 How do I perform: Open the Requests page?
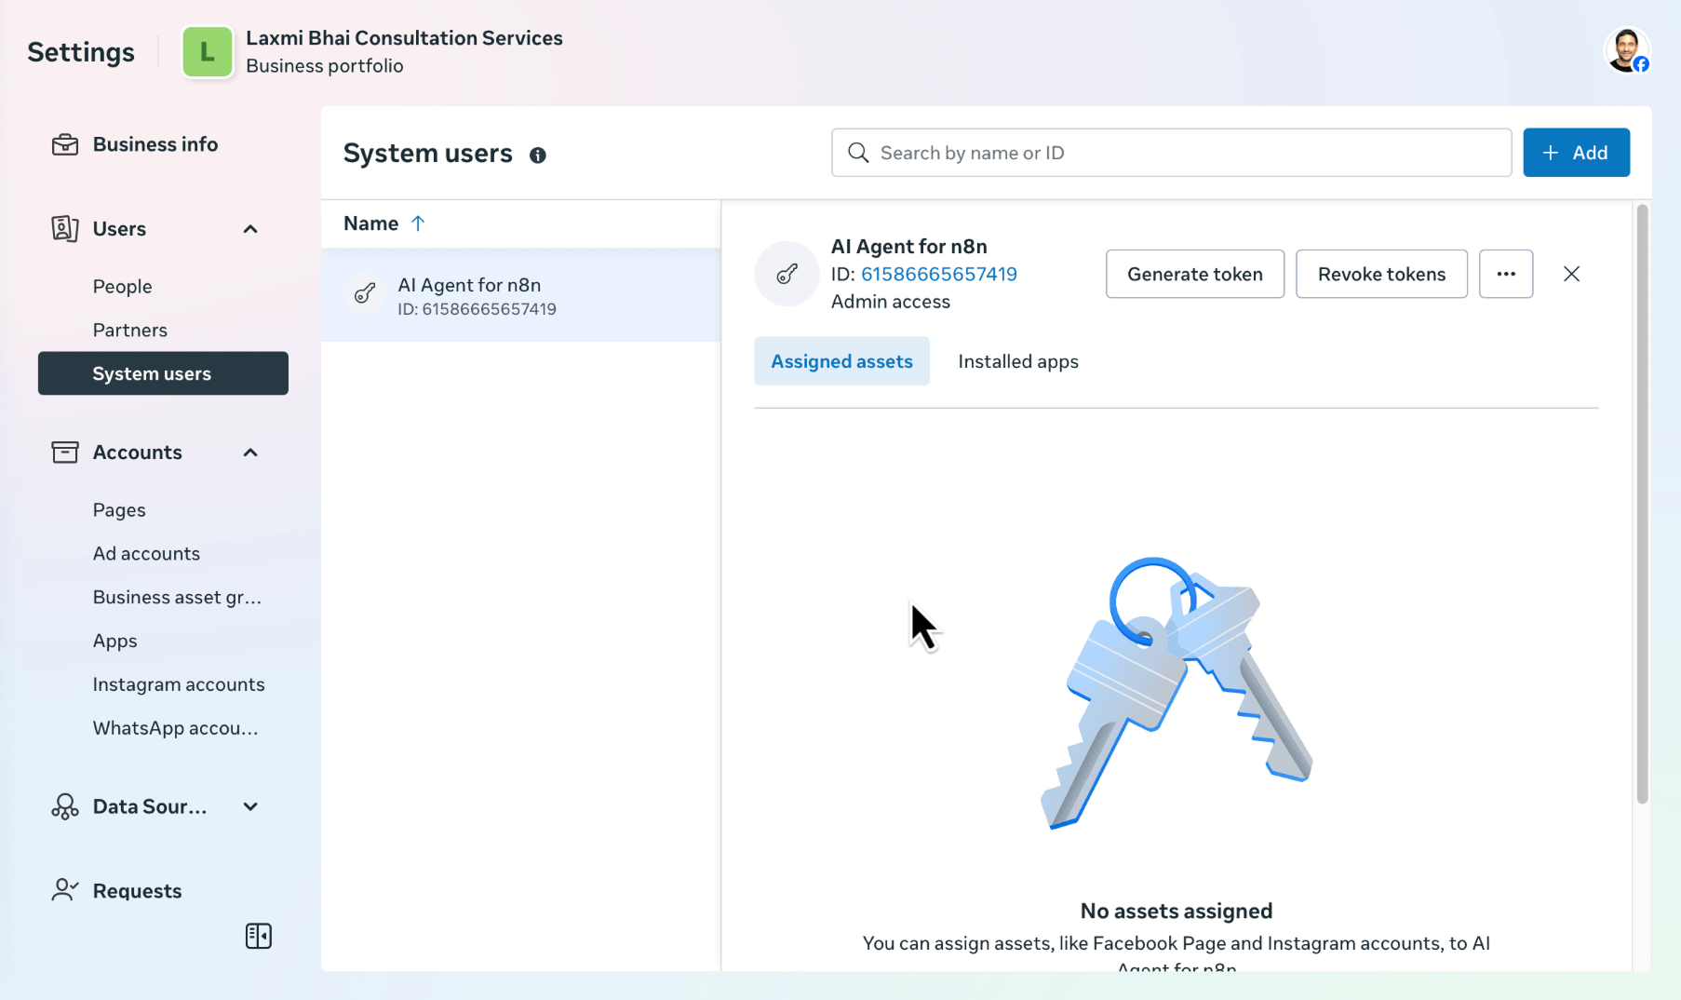point(137,891)
